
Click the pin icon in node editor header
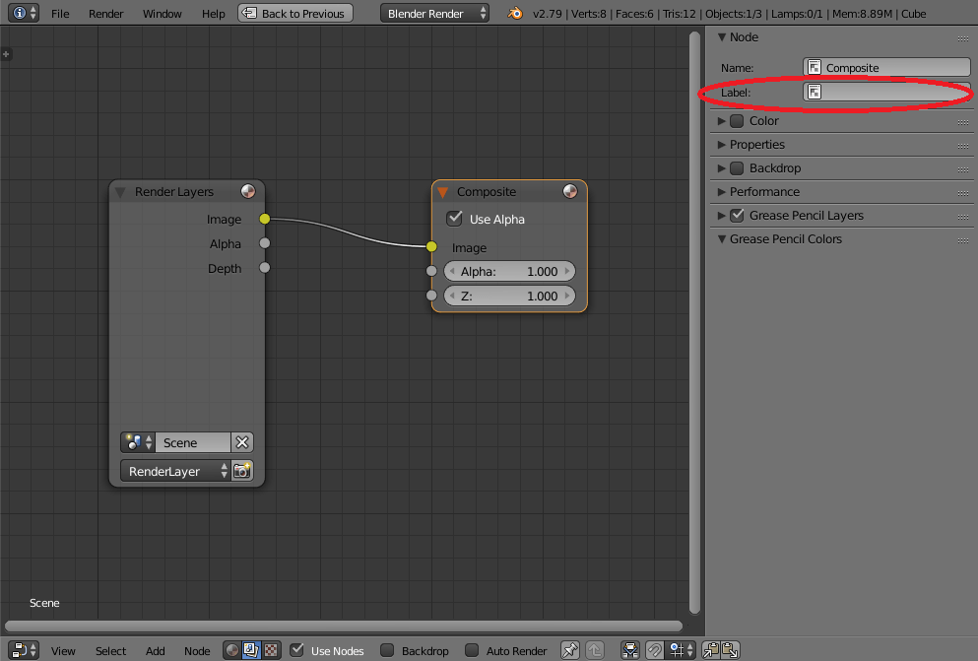[x=569, y=650]
